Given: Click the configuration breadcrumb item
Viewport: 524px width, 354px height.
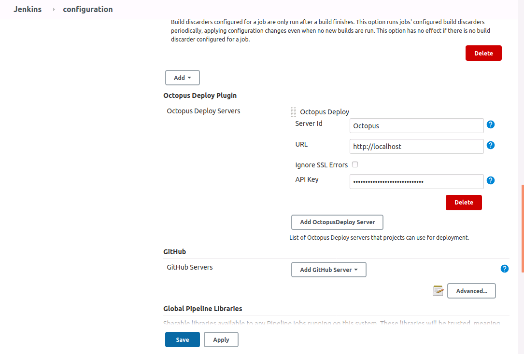Looking at the screenshot, I should (x=88, y=9).
